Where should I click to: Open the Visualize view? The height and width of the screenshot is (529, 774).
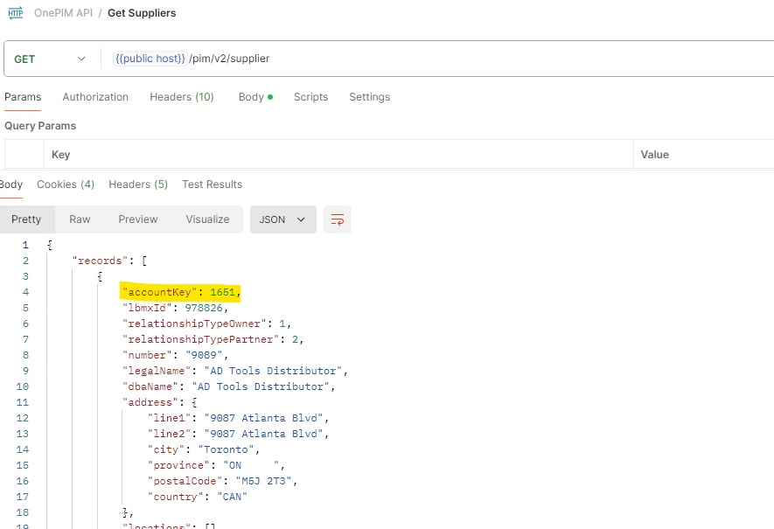(x=207, y=219)
